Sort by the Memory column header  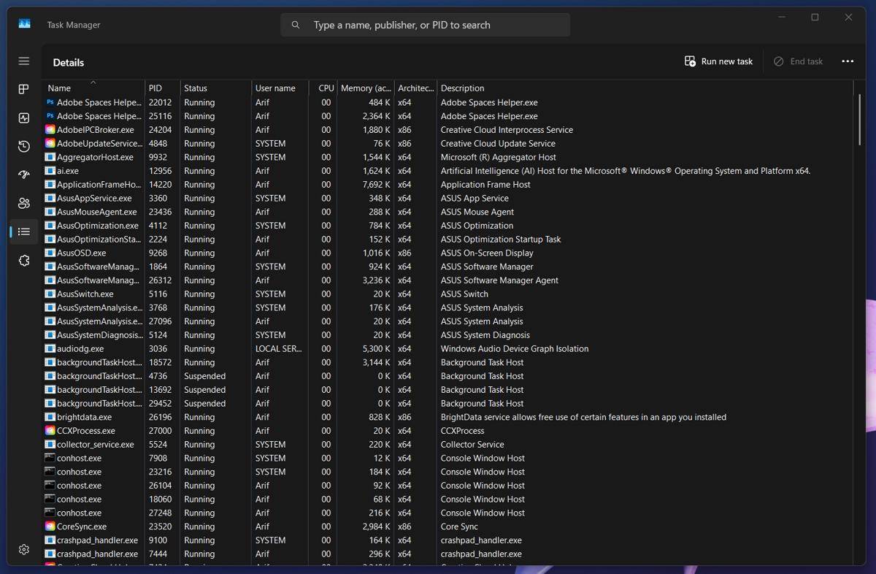click(x=366, y=88)
